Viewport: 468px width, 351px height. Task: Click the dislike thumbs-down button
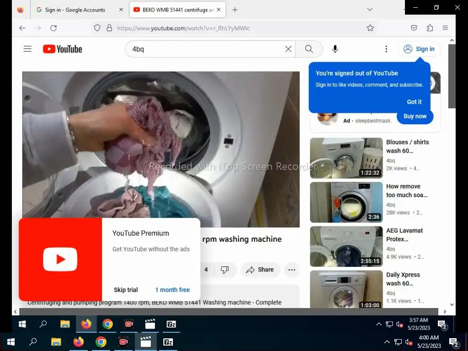[224, 270]
